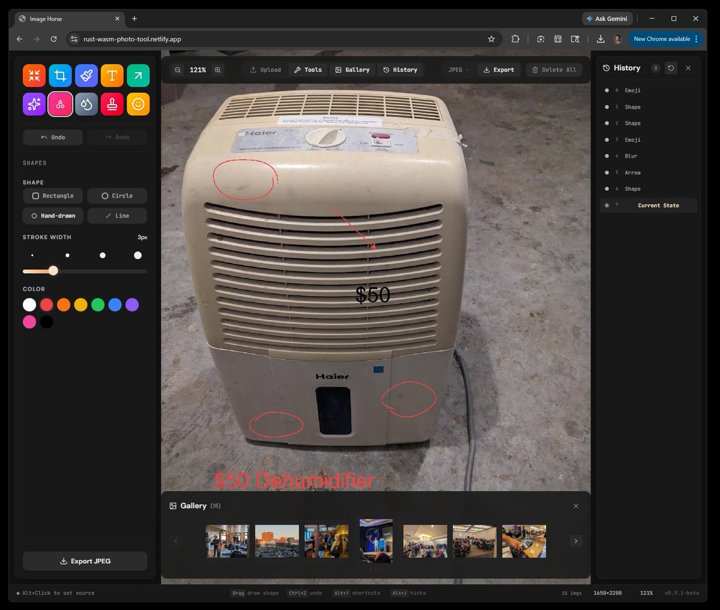Open the city skyline sunset thumbnail
This screenshot has height=610, width=720.
(277, 541)
